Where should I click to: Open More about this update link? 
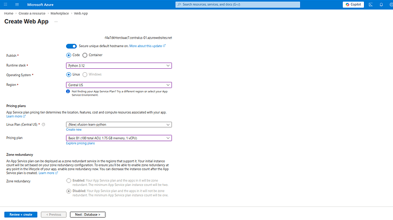[x=148, y=46]
